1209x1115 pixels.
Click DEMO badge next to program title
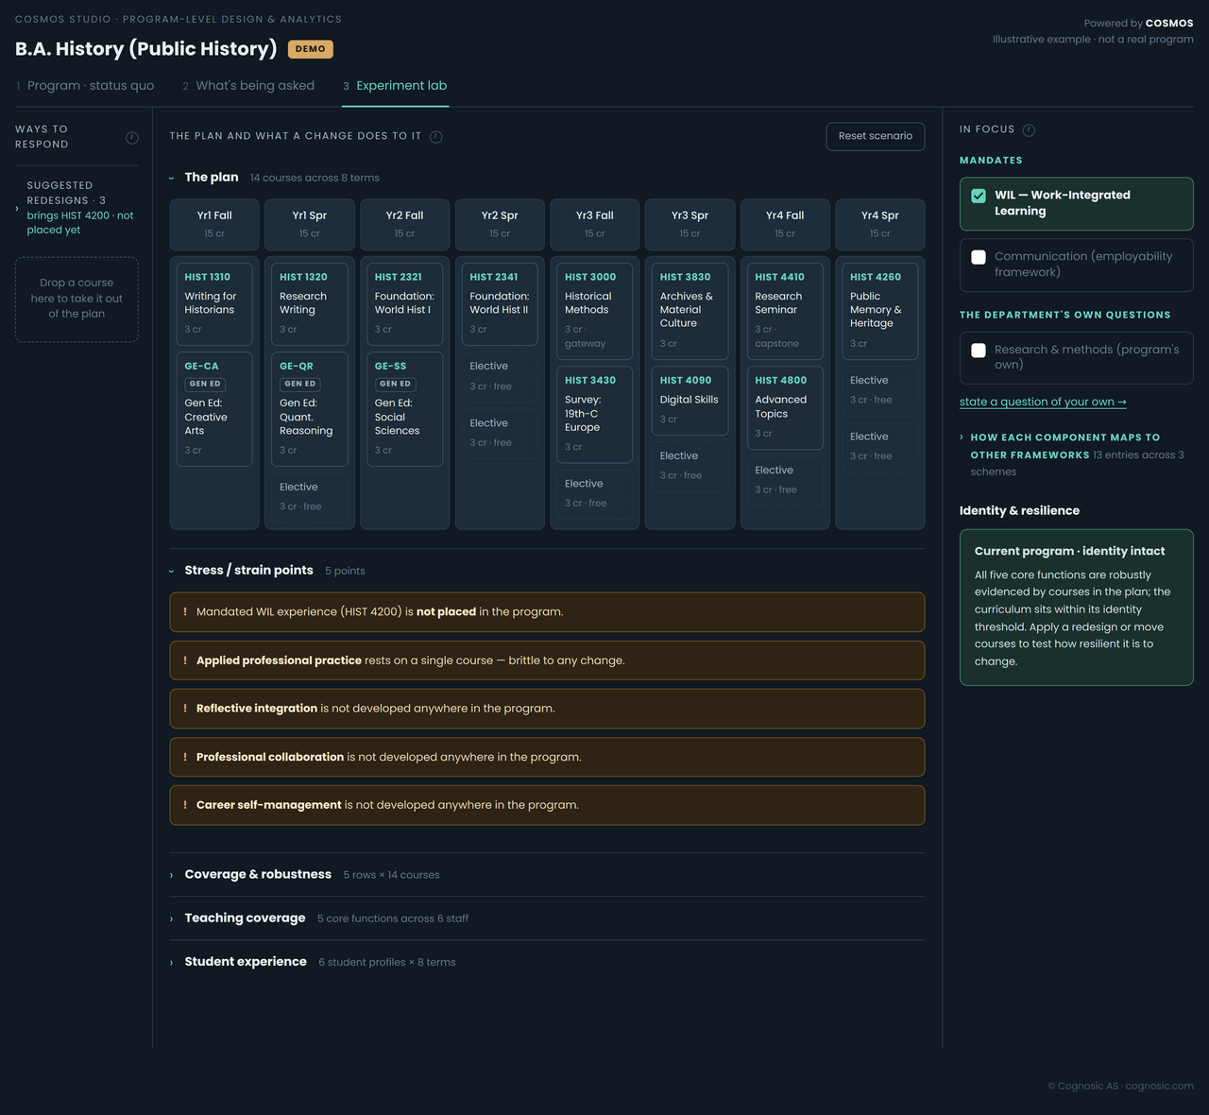coord(311,49)
